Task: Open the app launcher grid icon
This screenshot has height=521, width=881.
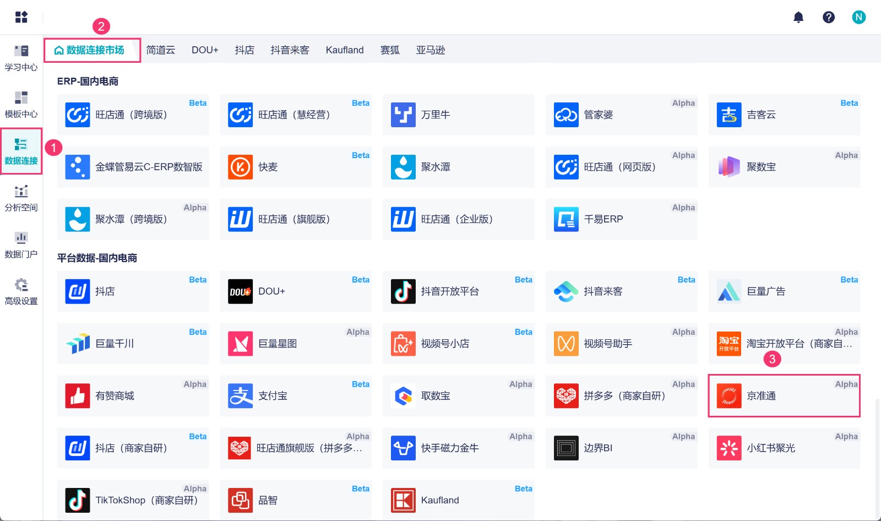Action: click(21, 17)
